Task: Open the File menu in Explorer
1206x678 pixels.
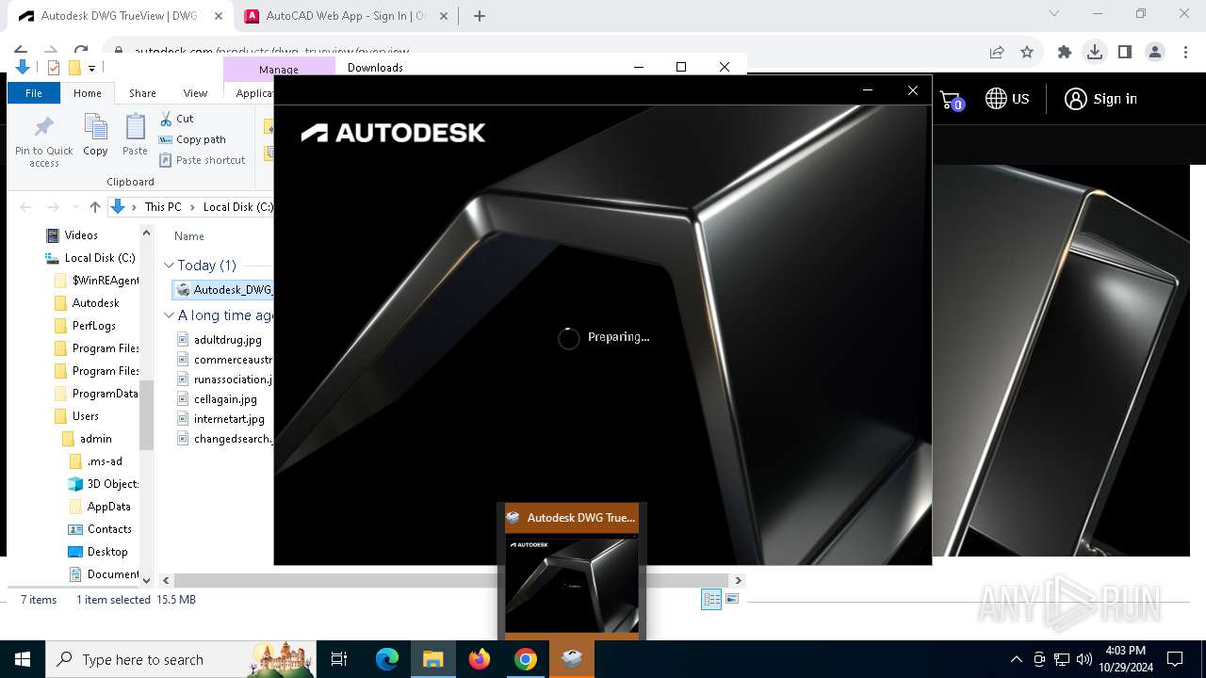Action: pos(34,93)
